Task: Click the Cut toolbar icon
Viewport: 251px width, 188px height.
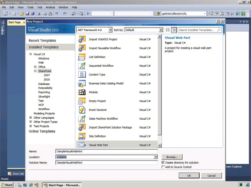Action: 39,14
